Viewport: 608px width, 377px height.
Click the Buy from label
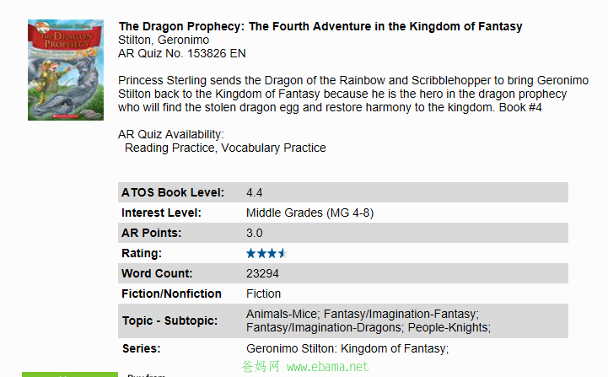pos(147,375)
